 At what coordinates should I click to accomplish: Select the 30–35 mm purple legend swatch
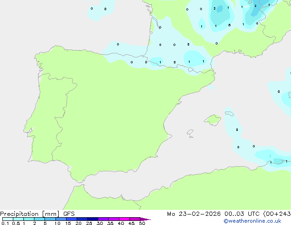pos(103,219)
